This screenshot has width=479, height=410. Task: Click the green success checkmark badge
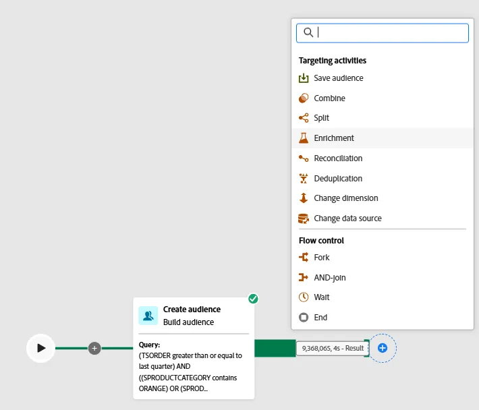(253, 299)
